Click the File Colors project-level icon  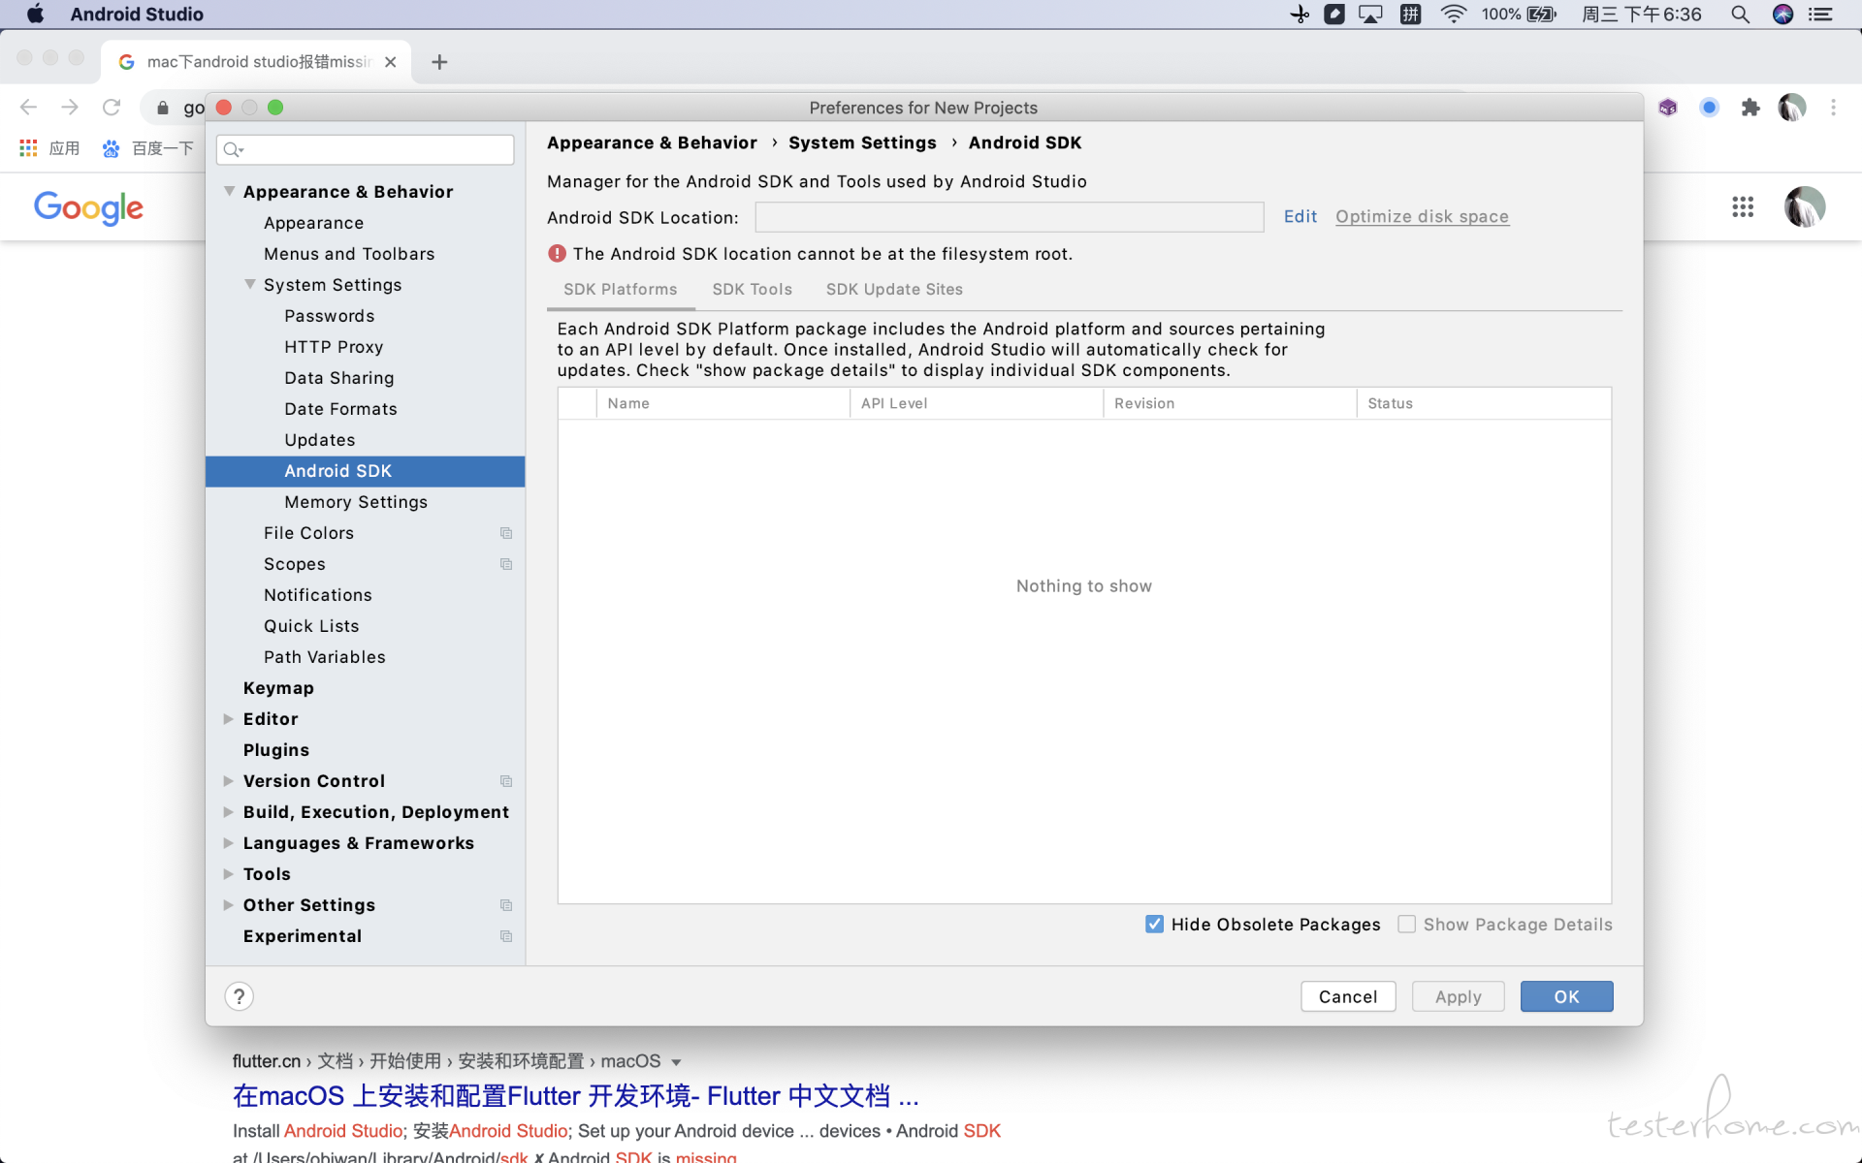click(x=506, y=533)
